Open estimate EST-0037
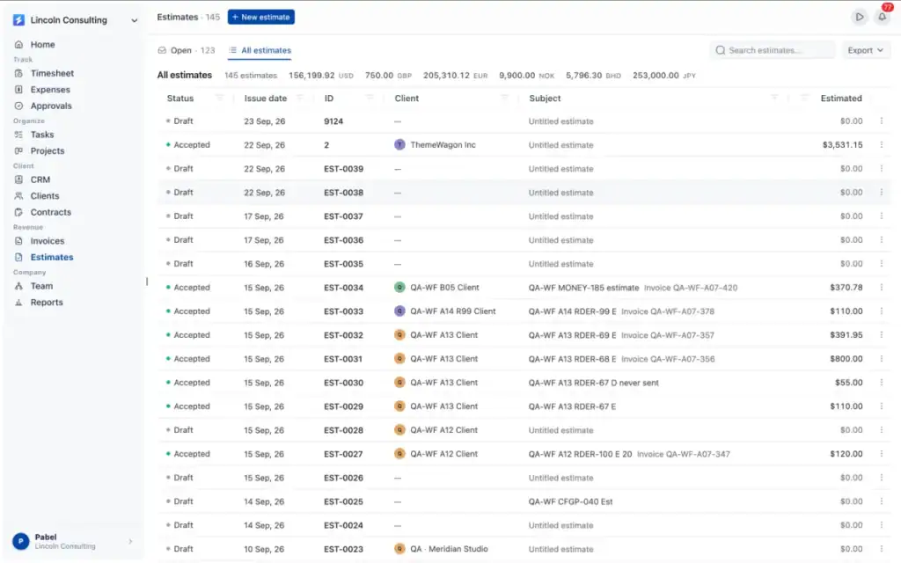The image size is (901, 563). pyautogui.click(x=344, y=216)
